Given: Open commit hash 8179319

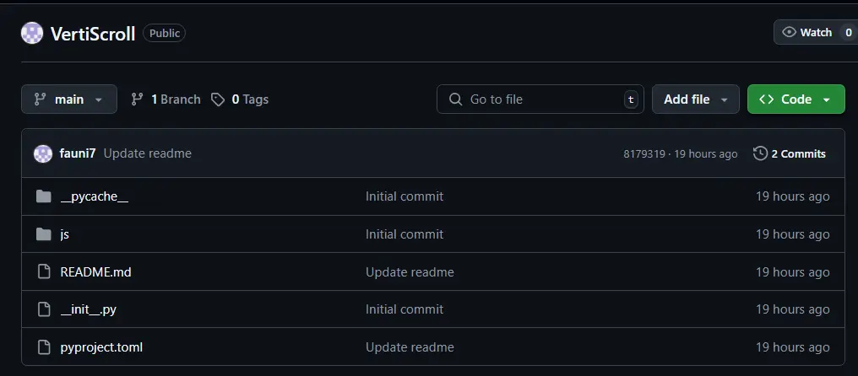Looking at the screenshot, I should 643,154.
